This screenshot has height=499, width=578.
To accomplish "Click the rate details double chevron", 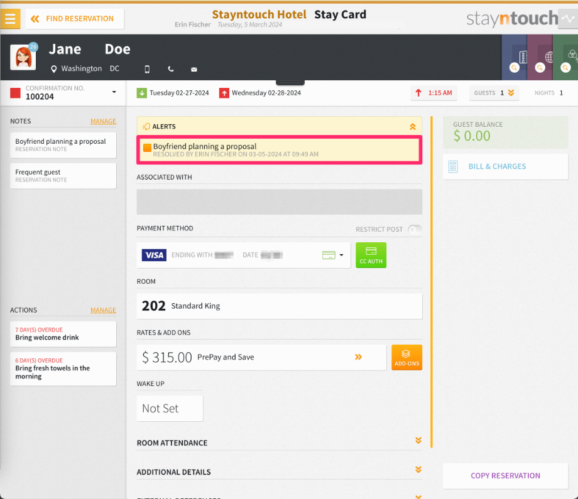I will [x=358, y=357].
